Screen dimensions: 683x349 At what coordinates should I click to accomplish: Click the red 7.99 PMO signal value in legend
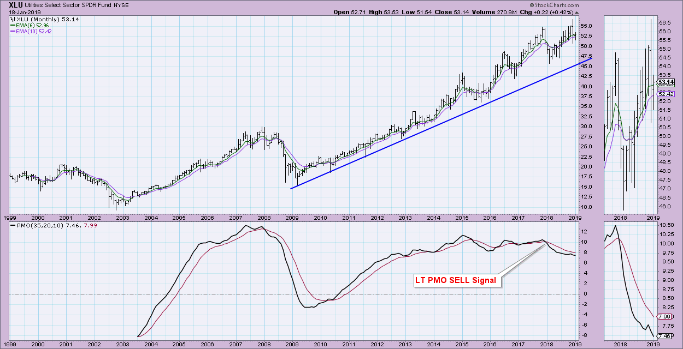click(x=89, y=226)
